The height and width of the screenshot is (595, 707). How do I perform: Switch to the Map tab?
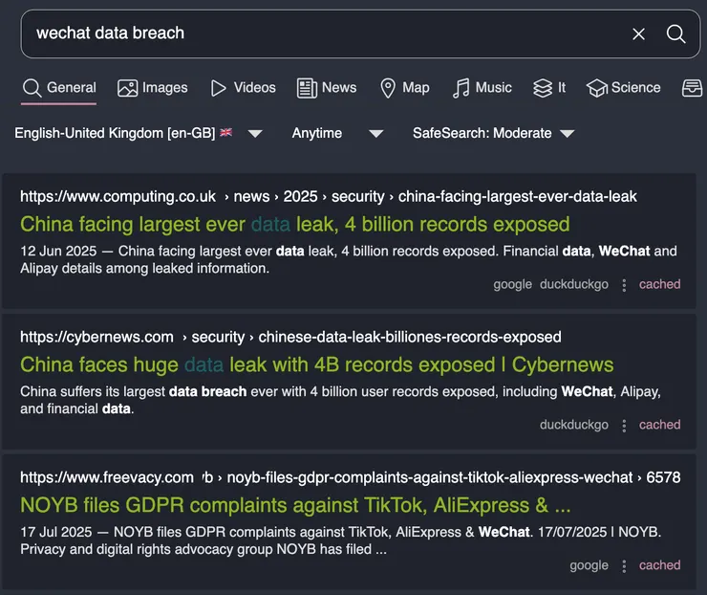pos(404,88)
